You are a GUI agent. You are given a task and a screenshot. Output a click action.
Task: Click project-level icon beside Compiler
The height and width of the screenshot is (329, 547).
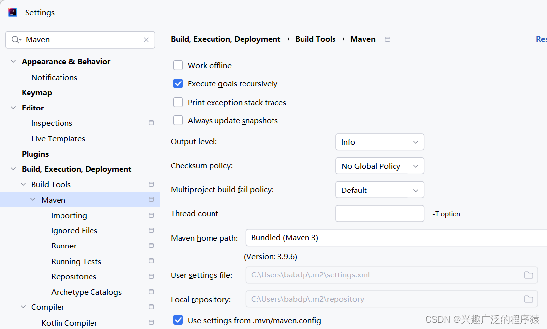(x=151, y=307)
